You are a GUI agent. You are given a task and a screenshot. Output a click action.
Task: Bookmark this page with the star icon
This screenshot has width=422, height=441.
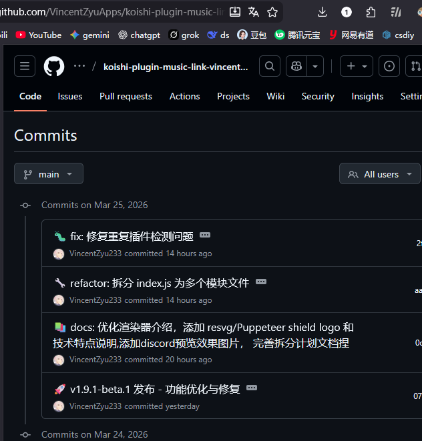coord(272,12)
